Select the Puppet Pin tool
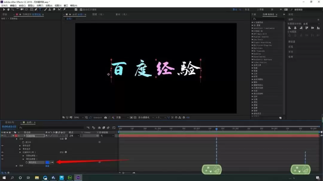This screenshot has width=323, height=181. point(64,10)
